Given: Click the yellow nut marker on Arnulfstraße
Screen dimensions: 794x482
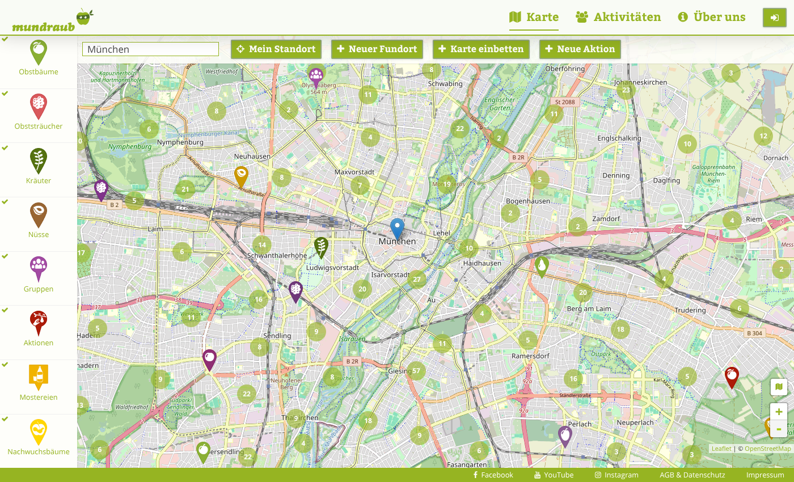Looking at the screenshot, I should (242, 176).
